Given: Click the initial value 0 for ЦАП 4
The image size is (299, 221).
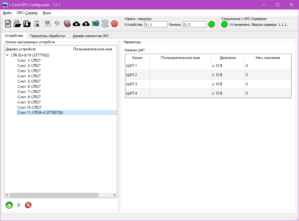Looking at the screenshot, I should click(x=268, y=93).
